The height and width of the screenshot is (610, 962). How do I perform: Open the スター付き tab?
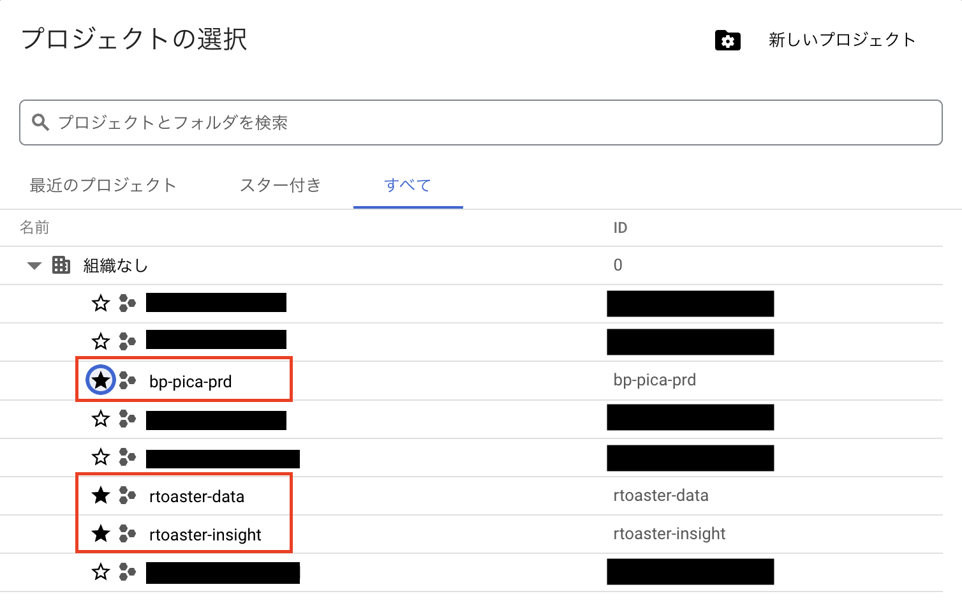280,185
